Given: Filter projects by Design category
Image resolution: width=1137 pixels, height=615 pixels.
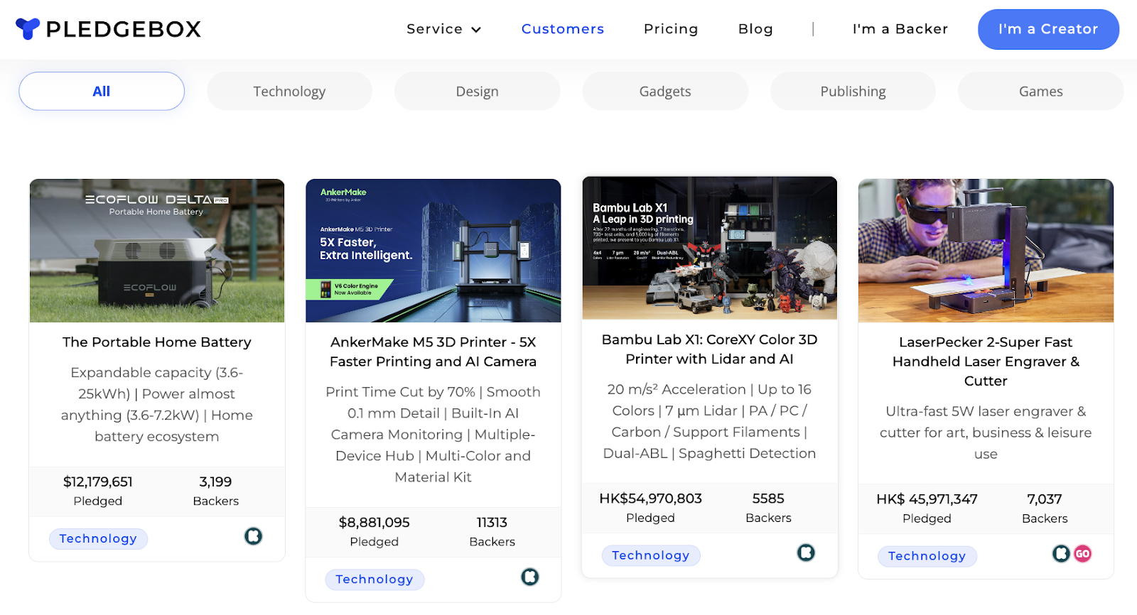Looking at the screenshot, I should (477, 91).
